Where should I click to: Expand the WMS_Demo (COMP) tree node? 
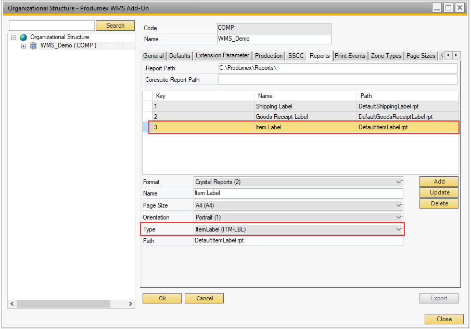23,46
